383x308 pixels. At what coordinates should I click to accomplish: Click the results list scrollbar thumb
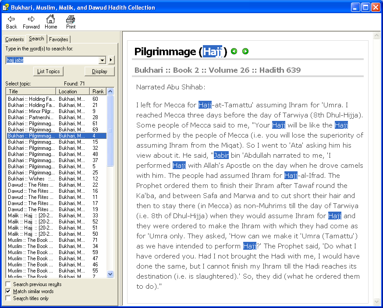[110, 131]
